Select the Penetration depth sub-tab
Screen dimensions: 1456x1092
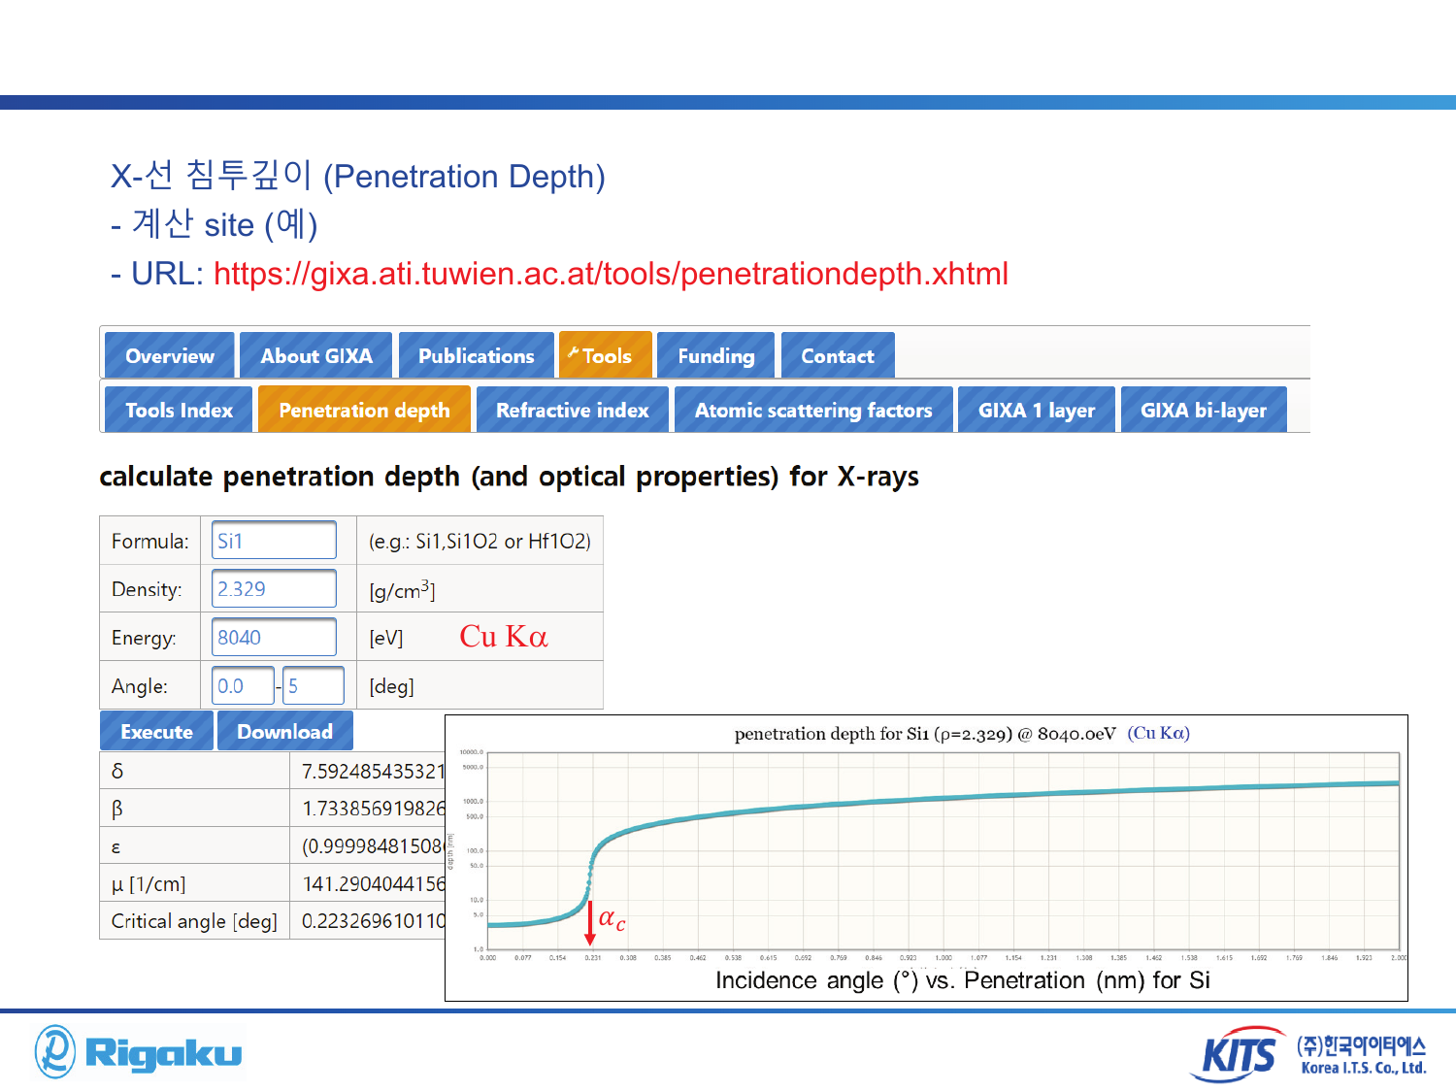[x=365, y=410]
